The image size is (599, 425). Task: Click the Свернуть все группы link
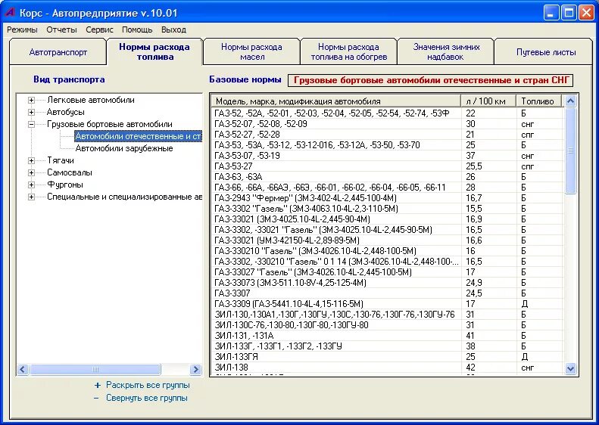tap(147, 398)
